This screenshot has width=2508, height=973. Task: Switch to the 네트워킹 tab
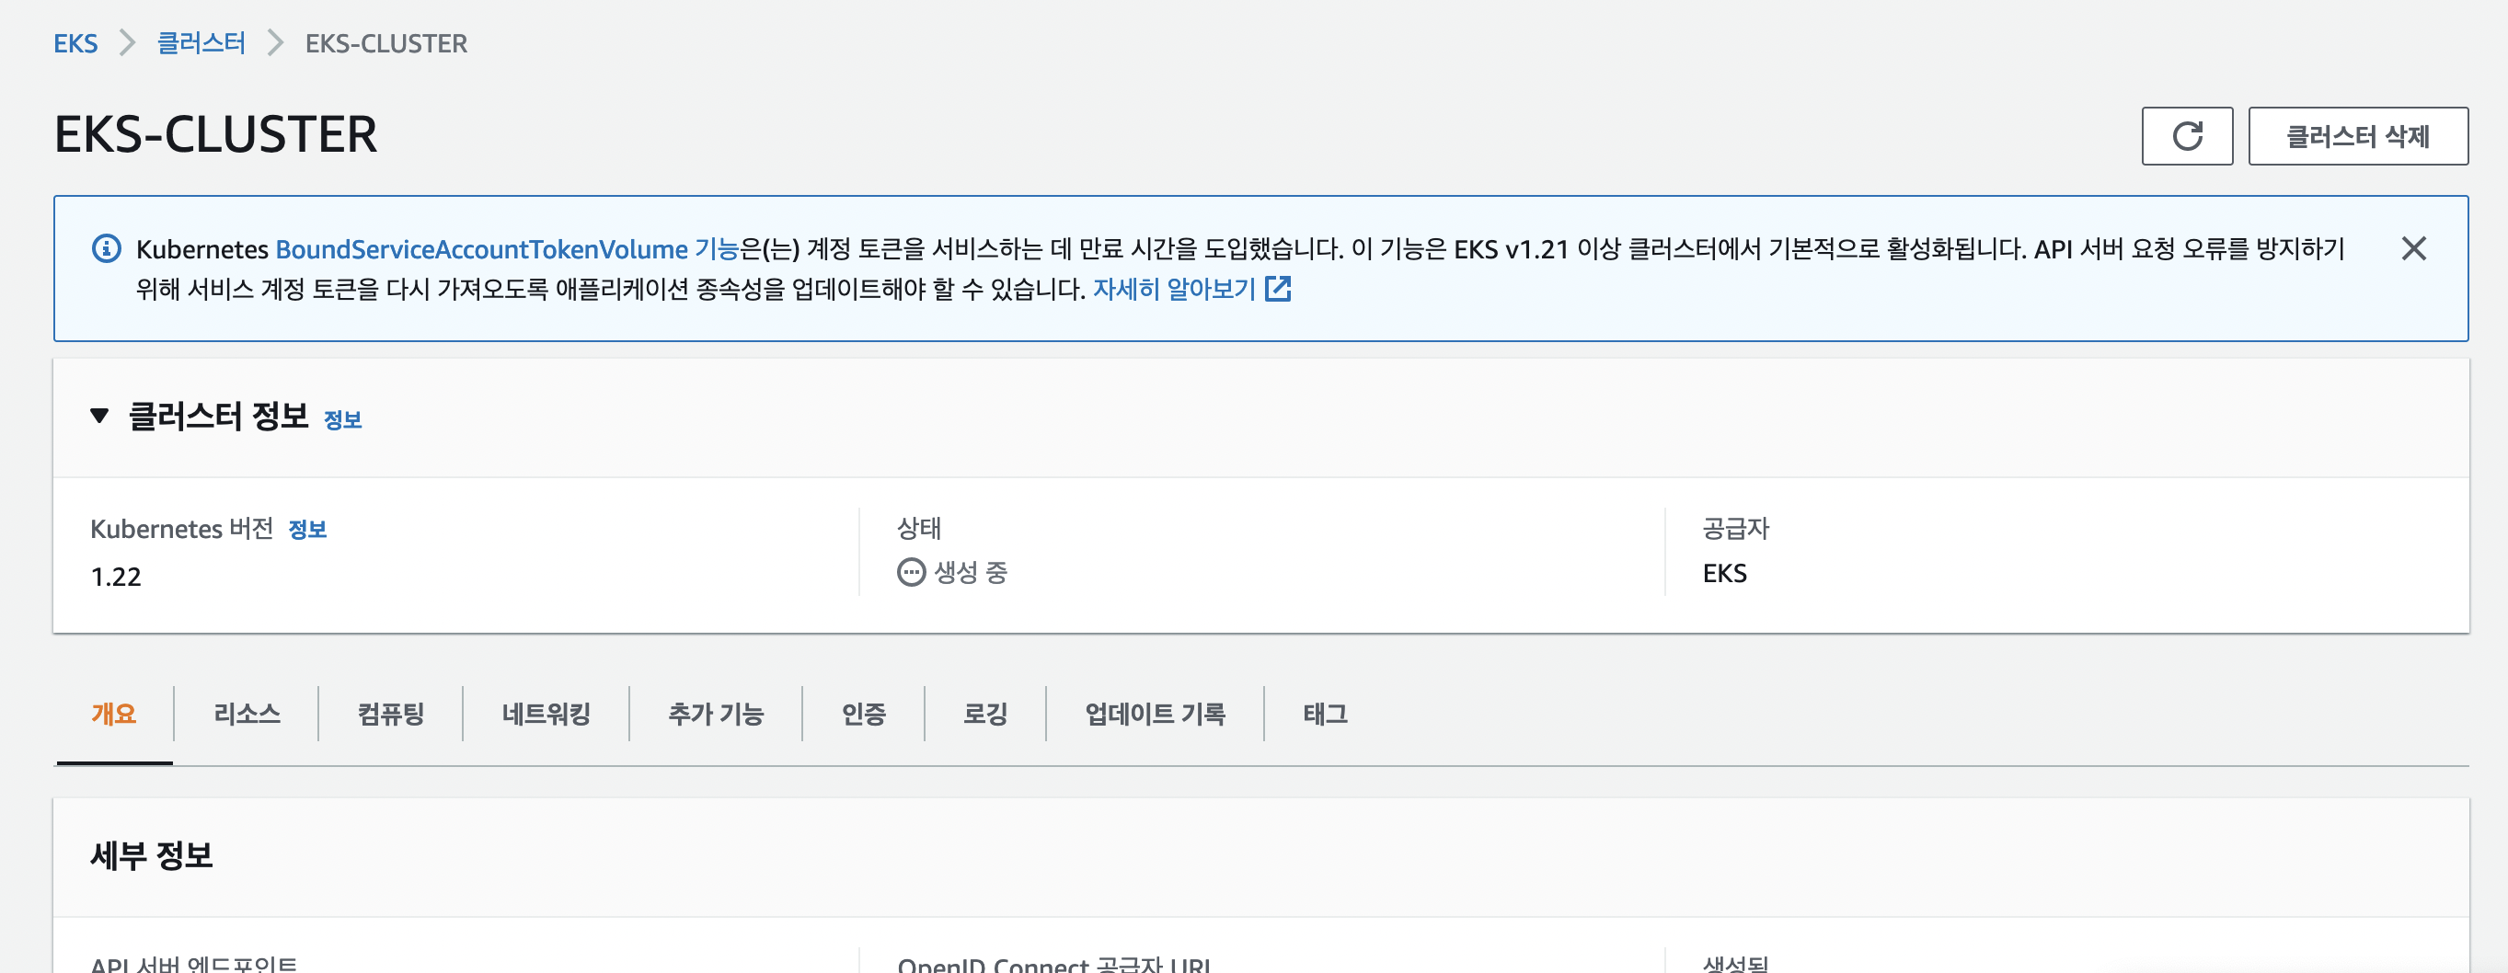tap(546, 715)
